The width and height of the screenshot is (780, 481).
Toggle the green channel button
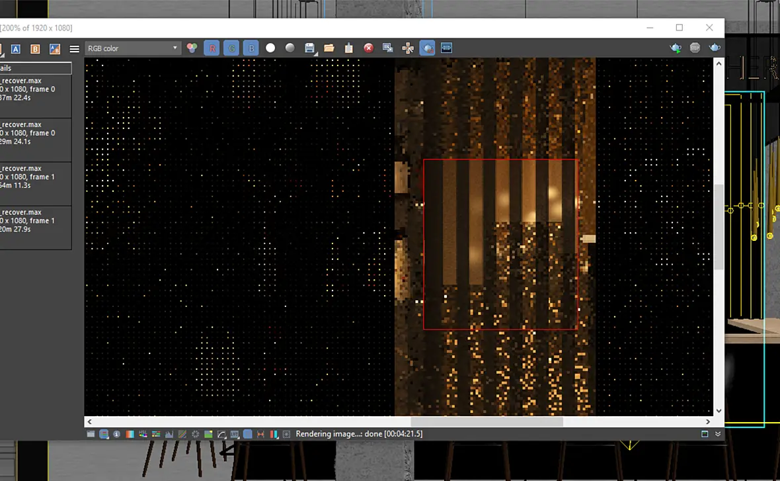click(231, 48)
